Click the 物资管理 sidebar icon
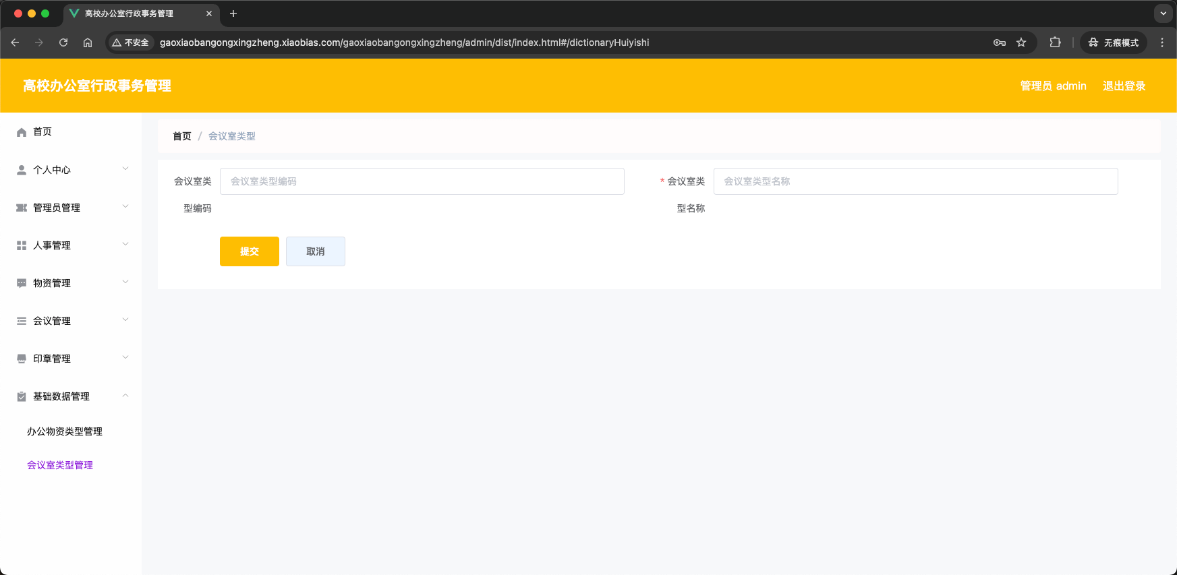 pos(22,283)
